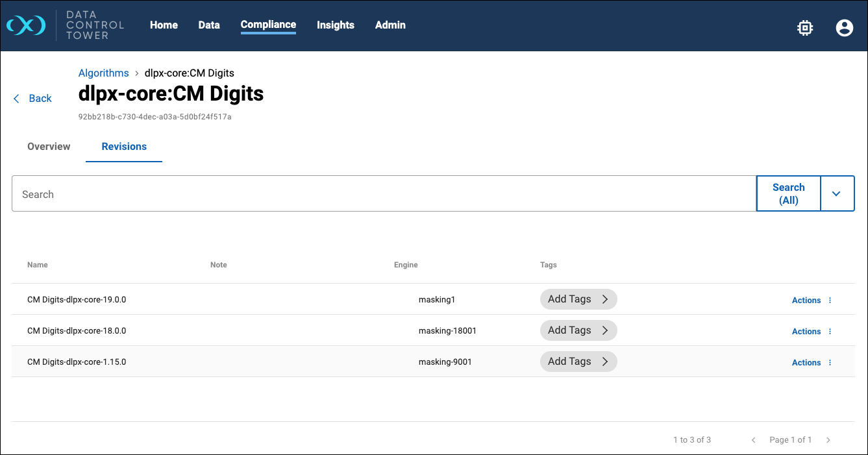This screenshot has width=868, height=455.
Task: Open the engine chip icon in header
Action: click(x=805, y=27)
